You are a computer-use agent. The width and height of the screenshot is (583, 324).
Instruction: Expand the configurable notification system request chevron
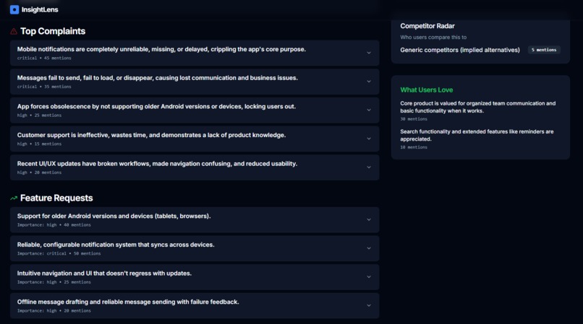tap(369, 248)
